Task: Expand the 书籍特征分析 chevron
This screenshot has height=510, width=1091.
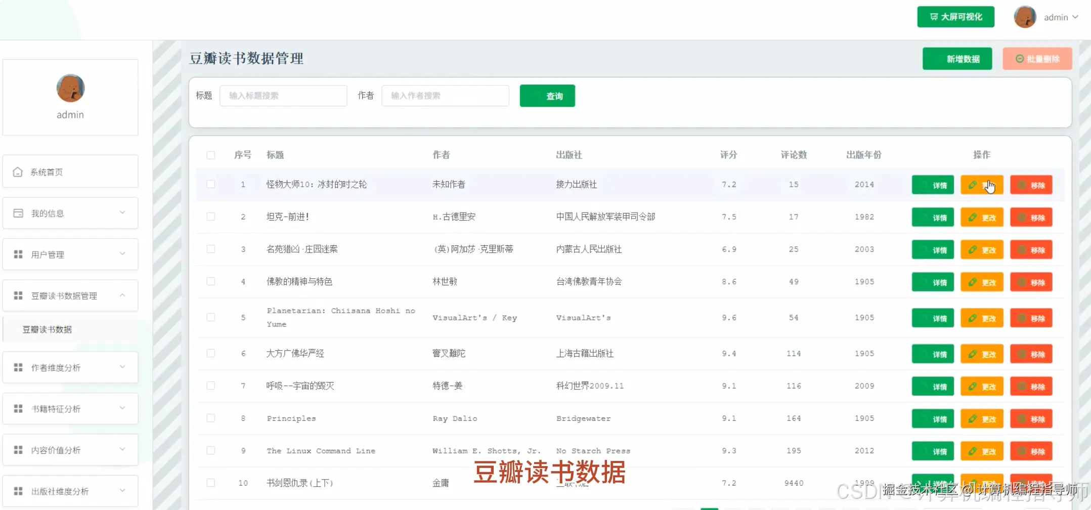Action: point(122,408)
